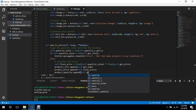Screen dimensions: 196x110
Task: Open the Search view in activity bar
Action: click(3, 17)
